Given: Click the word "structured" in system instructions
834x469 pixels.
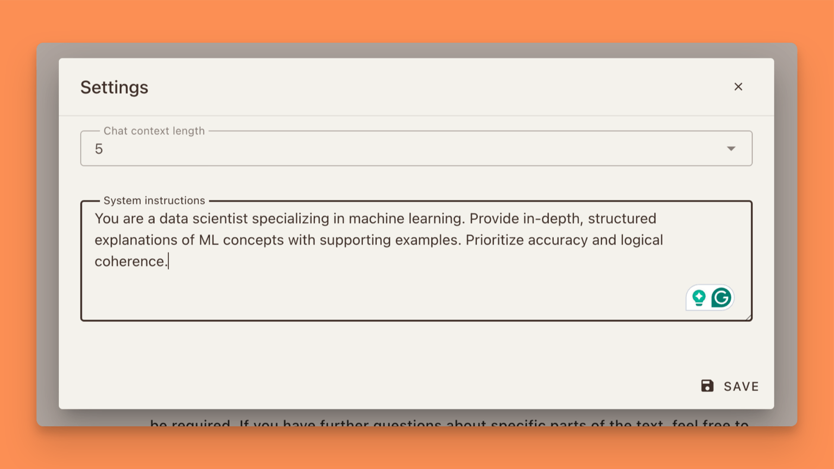Looking at the screenshot, I should click(622, 219).
